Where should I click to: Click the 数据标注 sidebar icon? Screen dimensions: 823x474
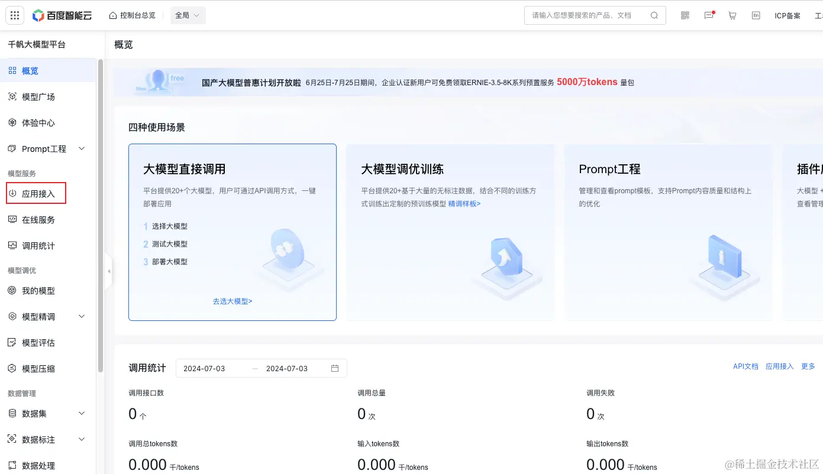12,439
